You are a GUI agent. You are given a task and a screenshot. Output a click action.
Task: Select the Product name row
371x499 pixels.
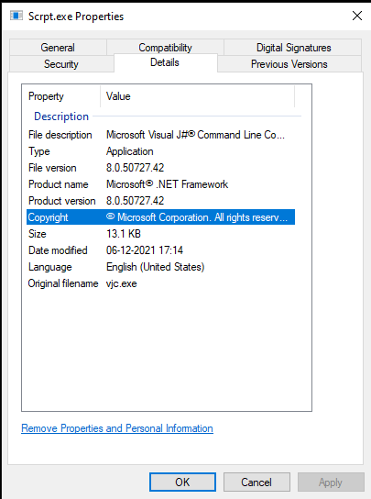161,184
